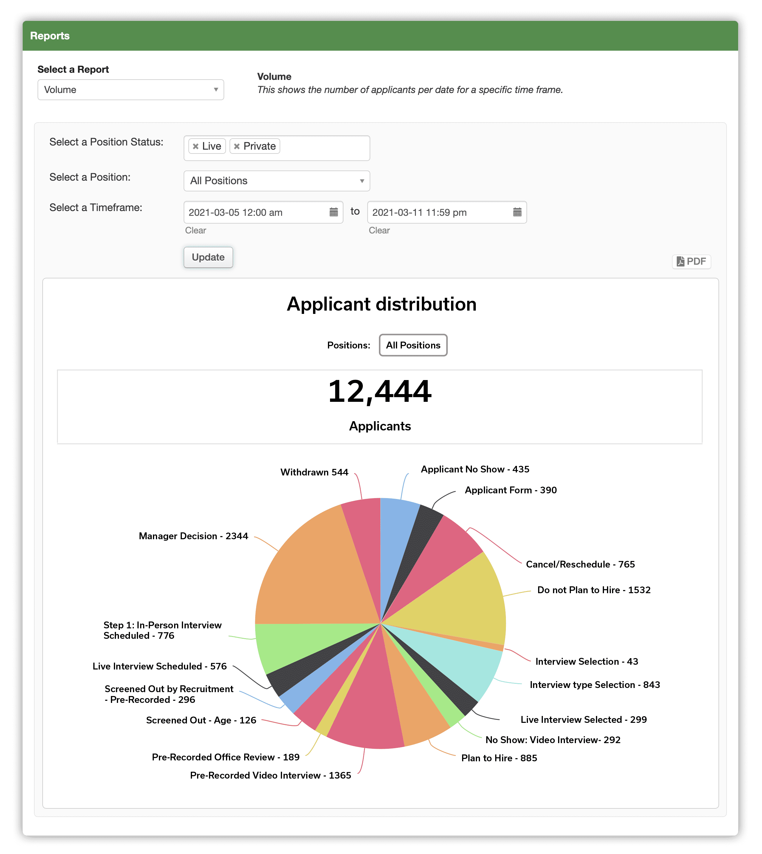The image size is (762, 854).
Task: Click the All Positions chart filter button
Action: point(413,345)
